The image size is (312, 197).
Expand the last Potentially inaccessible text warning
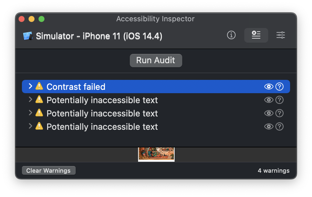pos(30,126)
